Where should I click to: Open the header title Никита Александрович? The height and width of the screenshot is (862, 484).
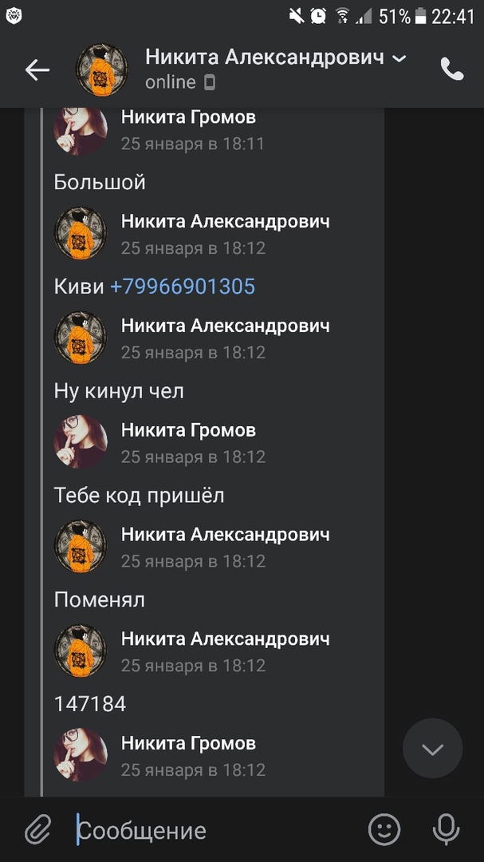tap(264, 57)
